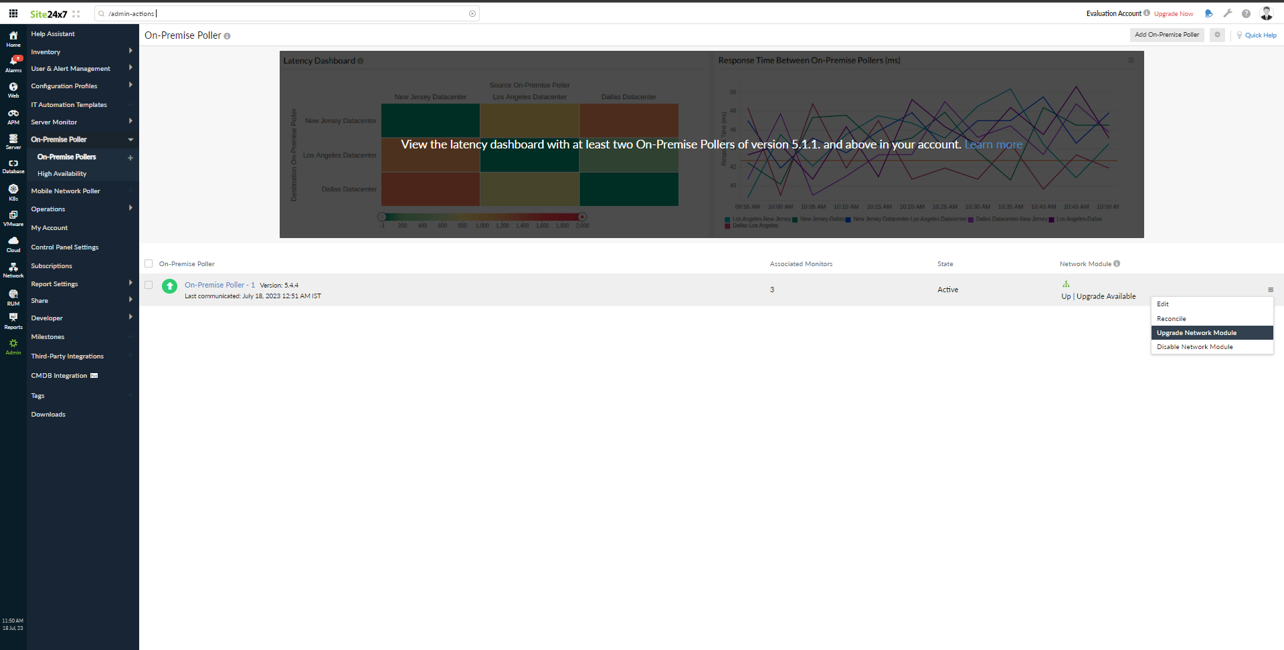1284x650 pixels.
Task: Click the Add On-Premise Poller button
Action: [x=1166, y=35]
